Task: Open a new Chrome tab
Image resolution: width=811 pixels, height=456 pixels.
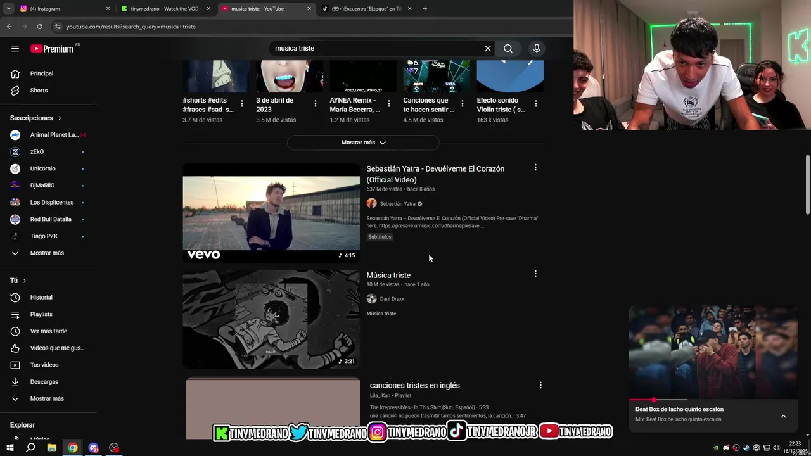Action: (x=425, y=9)
